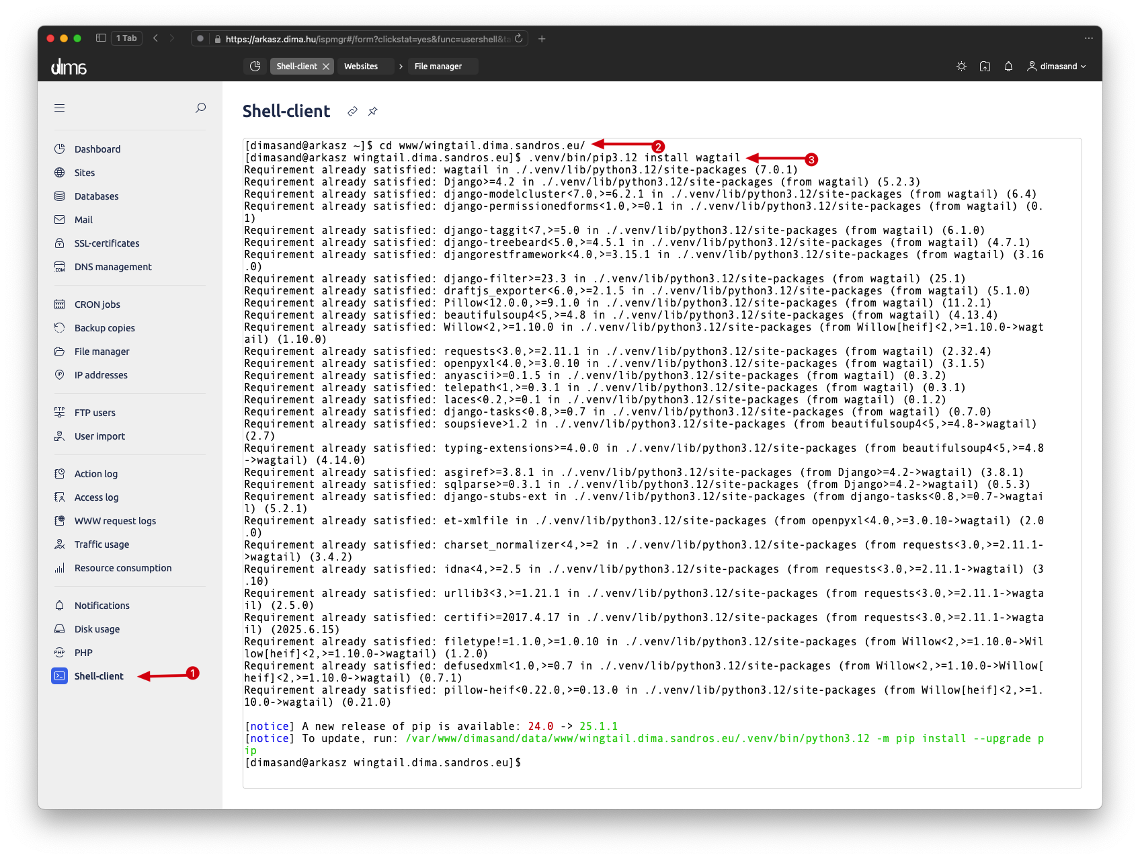Close the Shell-client tab
The height and width of the screenshot is (859, 1140).
[326, 67]
